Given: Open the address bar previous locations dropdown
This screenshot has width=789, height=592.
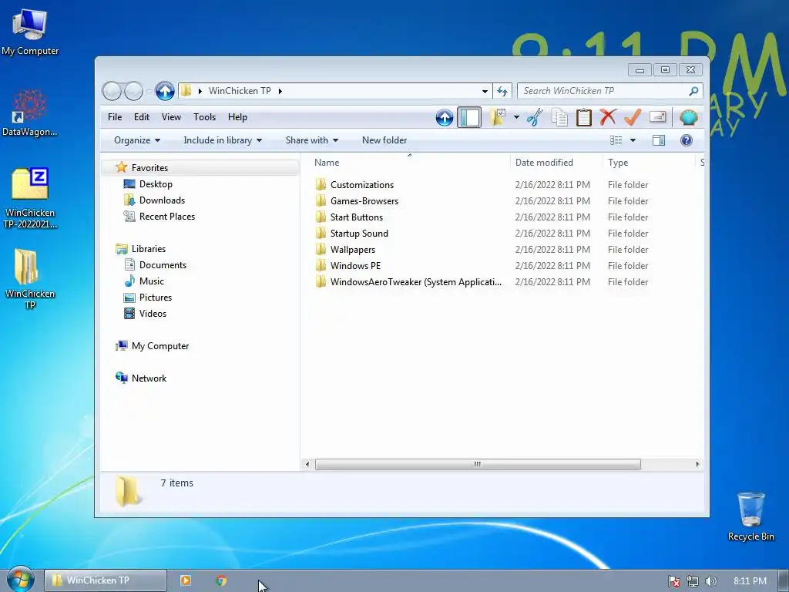Looking at the screenshot, I should [485, 91].
